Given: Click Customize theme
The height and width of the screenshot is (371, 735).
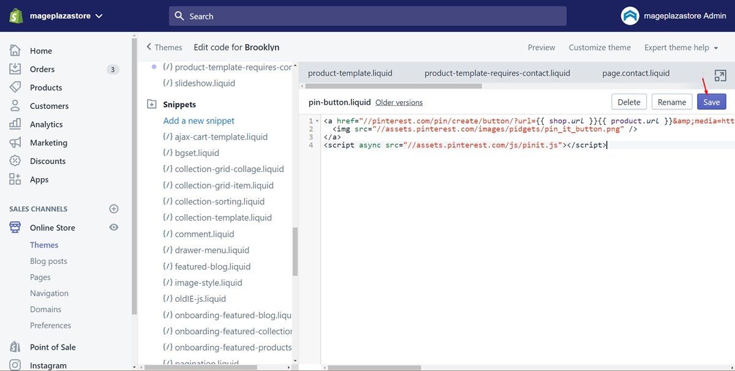Looking at the screenshot, I should [x=600, y=47].
